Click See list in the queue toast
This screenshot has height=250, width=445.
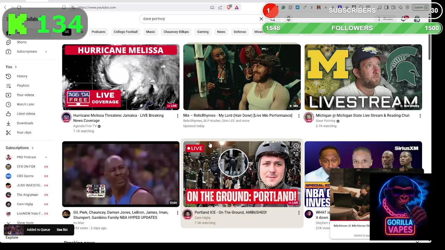(62, 230)
